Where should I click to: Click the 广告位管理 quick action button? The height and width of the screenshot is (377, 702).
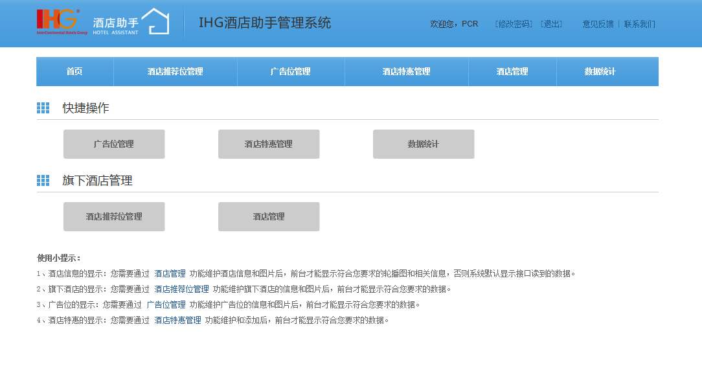[114, 144]
